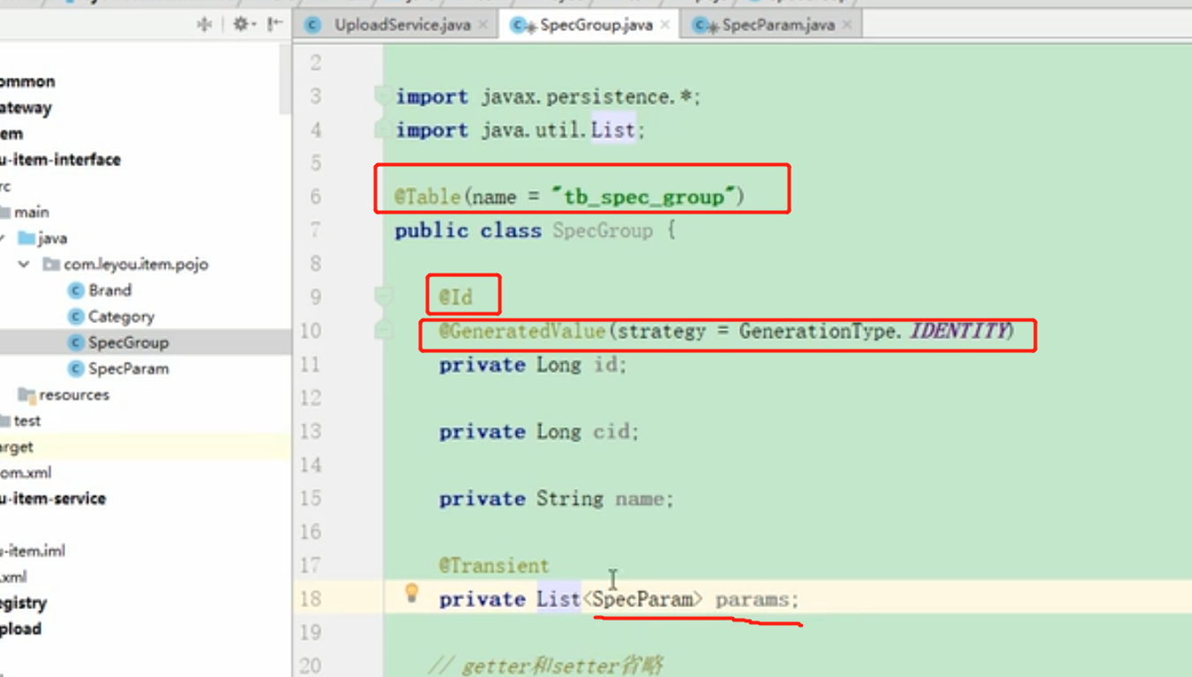This screenshot has width=1192, height=677.
Task: Close the SpecParam.java tab
Action: 847,25
